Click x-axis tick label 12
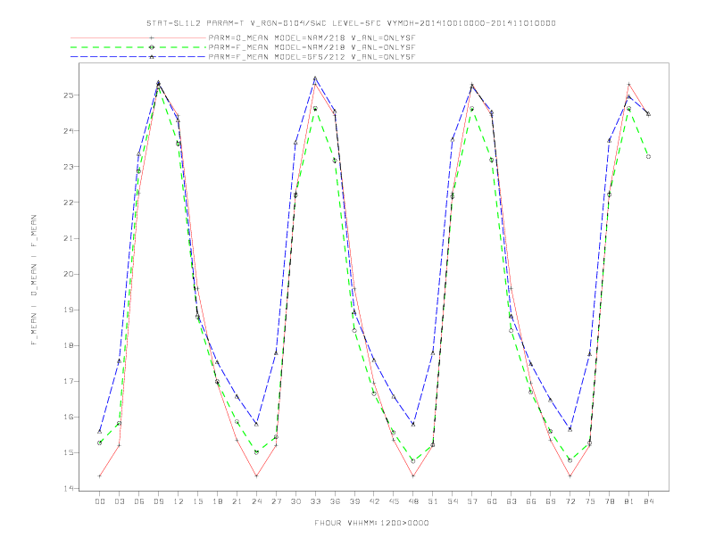The image size is (707, 546). coord(179,501)
